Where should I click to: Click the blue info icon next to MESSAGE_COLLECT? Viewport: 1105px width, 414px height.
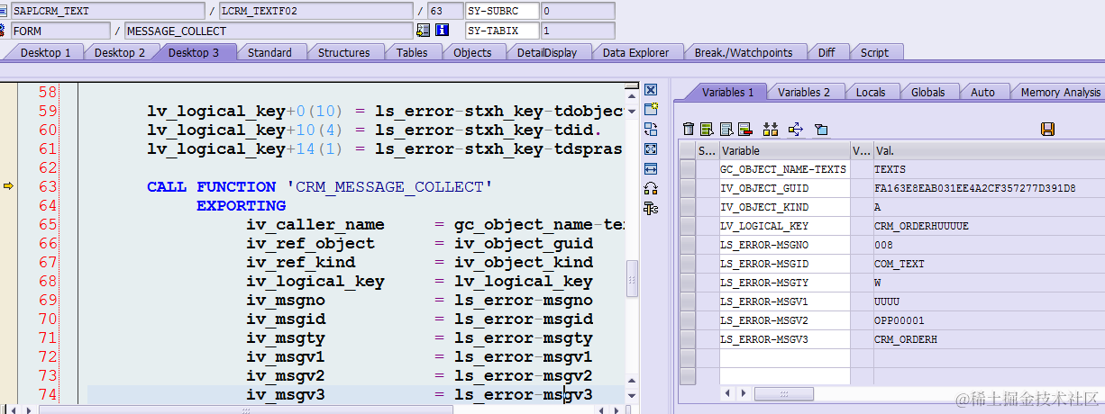pos(442,31)
